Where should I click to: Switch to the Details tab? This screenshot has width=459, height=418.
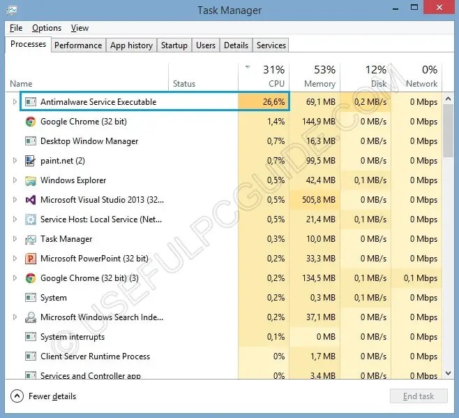click(x=236, y=45)
